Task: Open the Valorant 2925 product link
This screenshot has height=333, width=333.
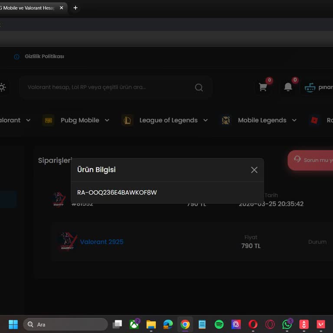Action: coord(102,242)
